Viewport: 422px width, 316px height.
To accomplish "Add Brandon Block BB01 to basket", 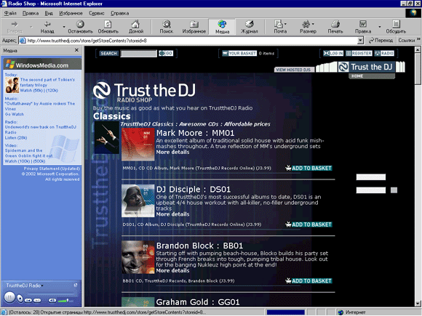I will [308, 281].
